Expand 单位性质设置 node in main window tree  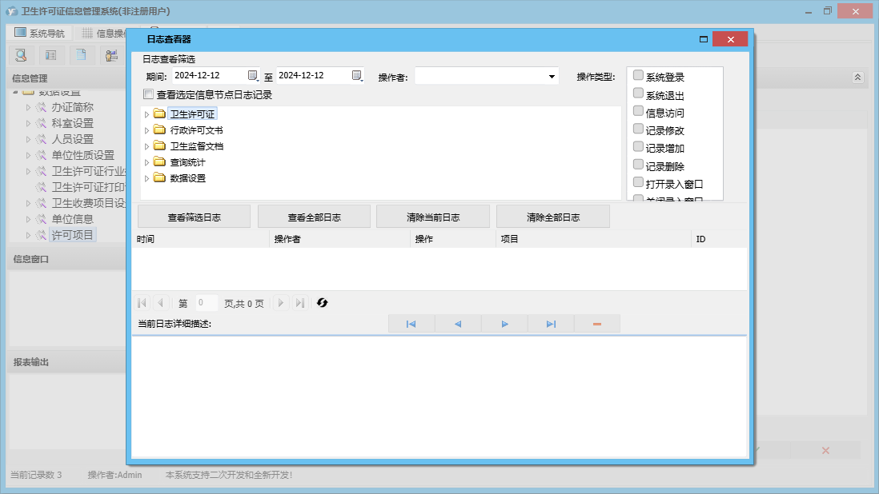28,156
